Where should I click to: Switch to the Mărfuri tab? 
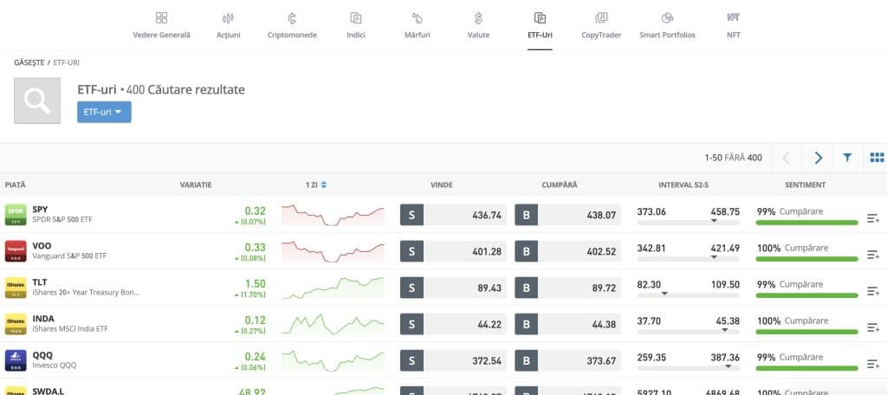click(x=417, y=26)
